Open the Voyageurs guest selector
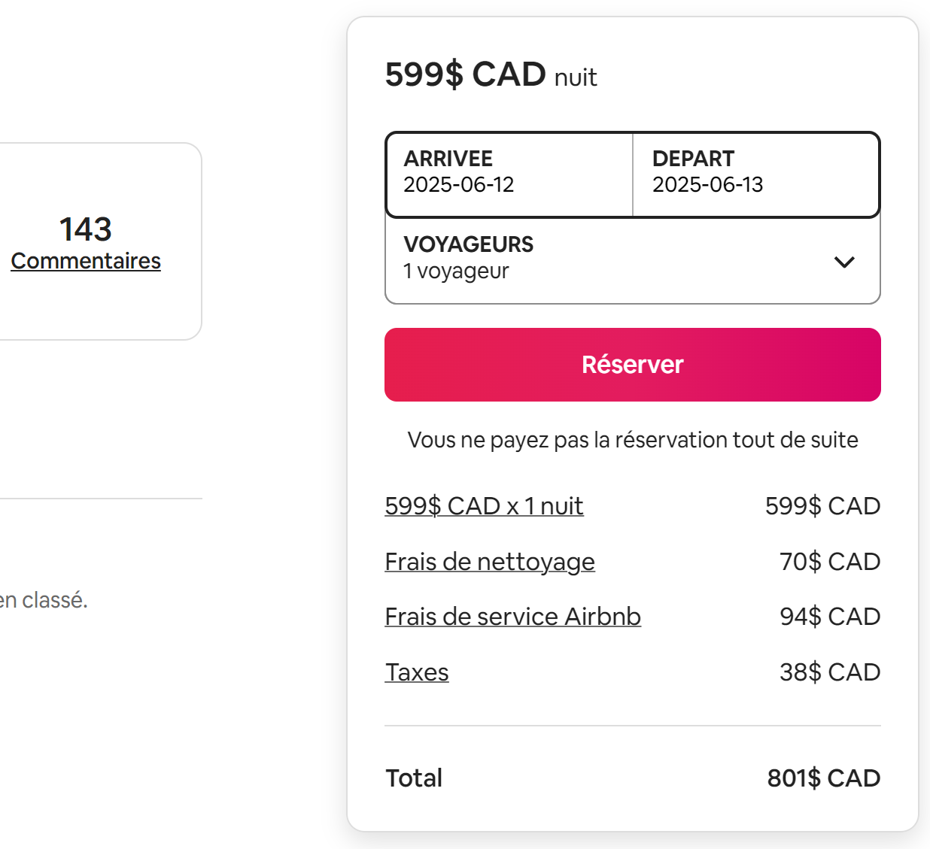930x849 pixels. (632, 260)
